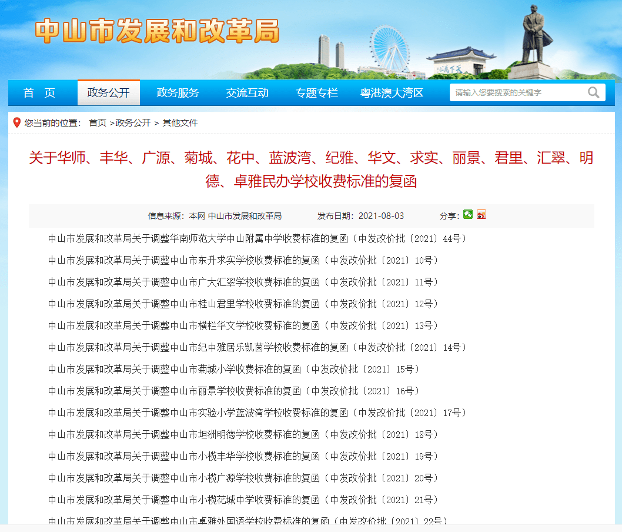Click 首页 in the breadcrumb path
Image resolution: width=622 pixels, height=532 pixels.
(98, 123)
